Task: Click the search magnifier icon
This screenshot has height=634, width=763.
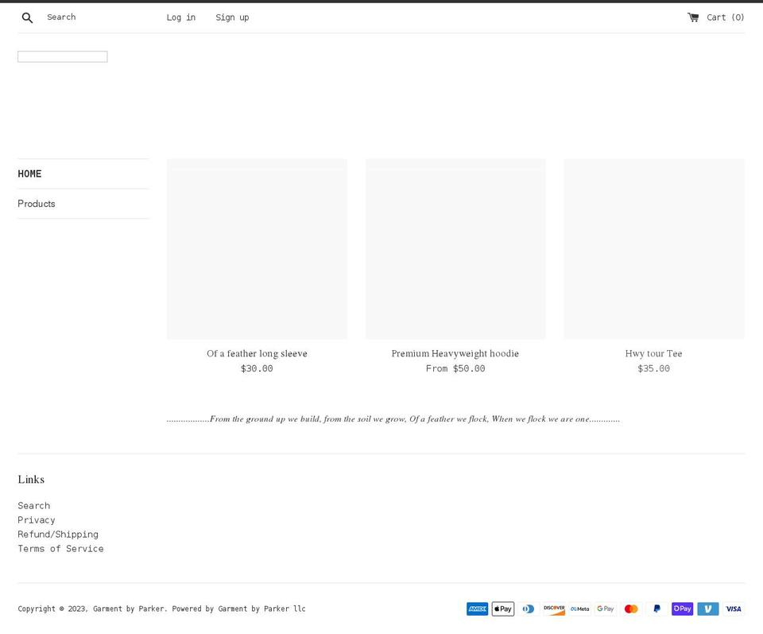Action: [27, 17]
